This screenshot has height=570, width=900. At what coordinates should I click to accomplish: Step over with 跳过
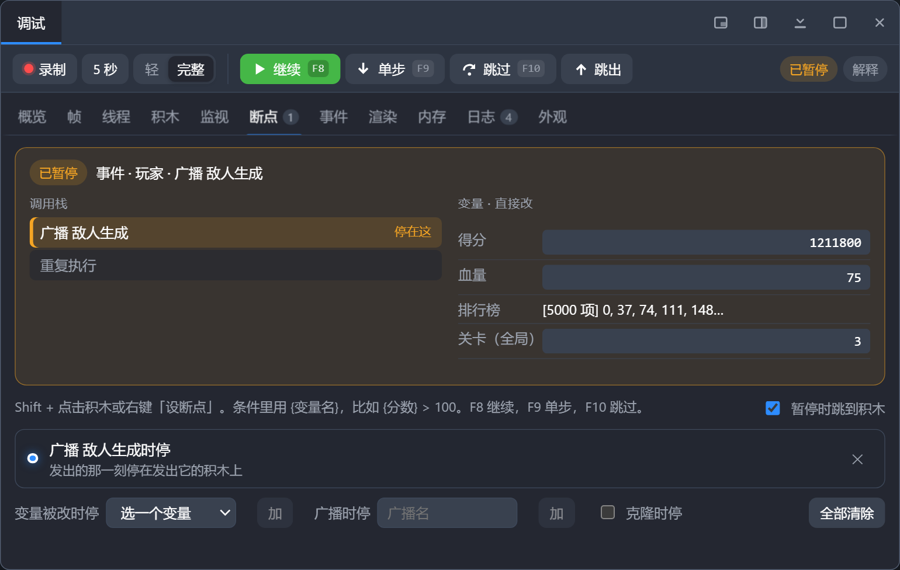point(503,69)
